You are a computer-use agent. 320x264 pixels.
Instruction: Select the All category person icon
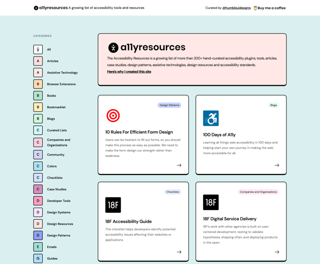[x=38, y=50]
